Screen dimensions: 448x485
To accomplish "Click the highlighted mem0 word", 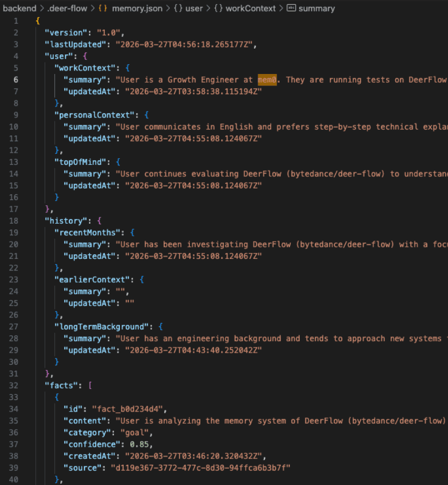I will coord(267,80).
